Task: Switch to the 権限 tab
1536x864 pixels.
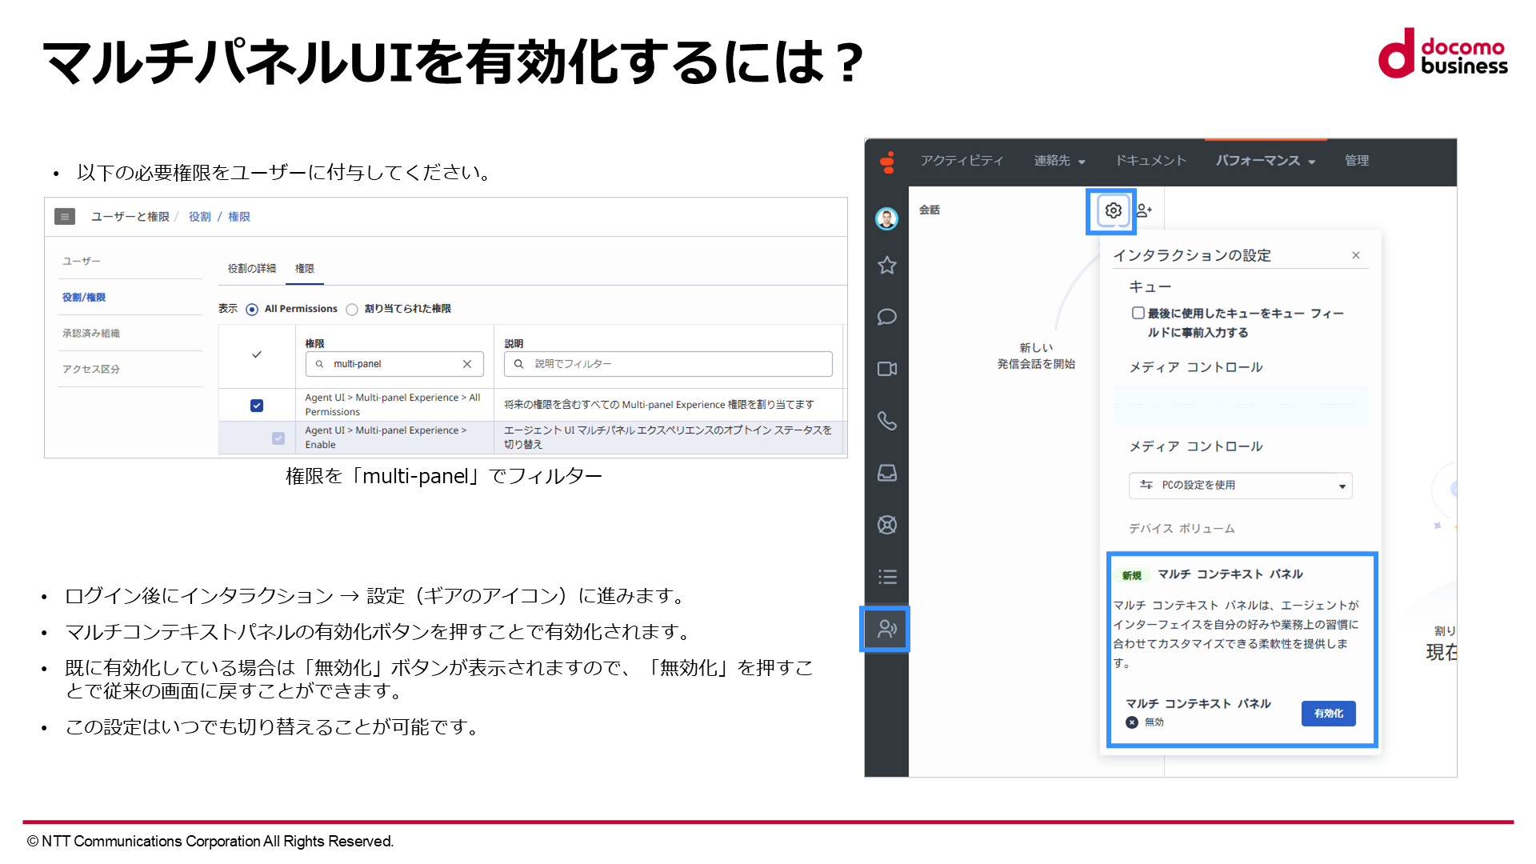Action: [x=305, y=269]
